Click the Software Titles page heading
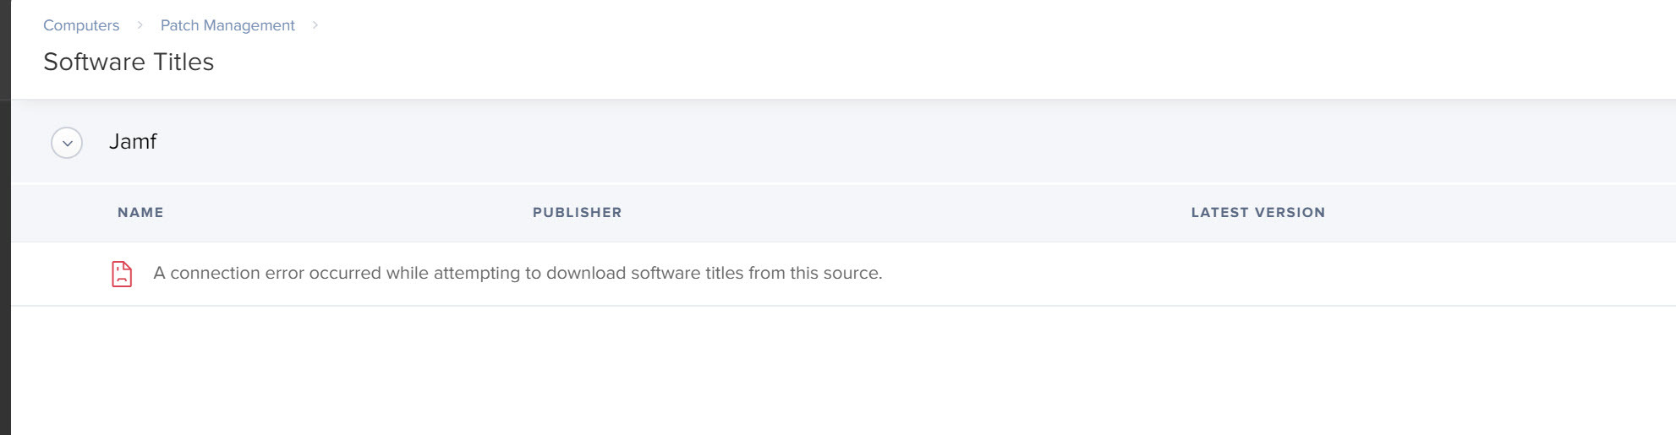The height and width of the screenshot is (435, 1676). point(129,62)
